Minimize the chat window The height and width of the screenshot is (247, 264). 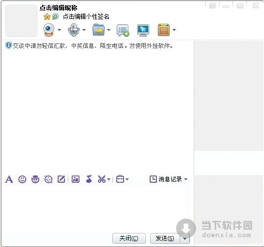[x=226, y=6]
